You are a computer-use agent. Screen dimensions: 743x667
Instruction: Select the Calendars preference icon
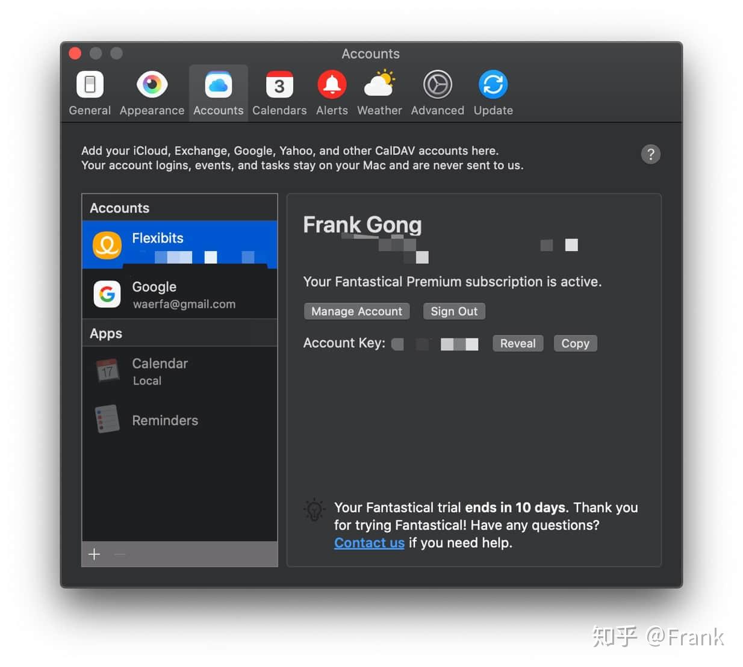pos(279,92)
